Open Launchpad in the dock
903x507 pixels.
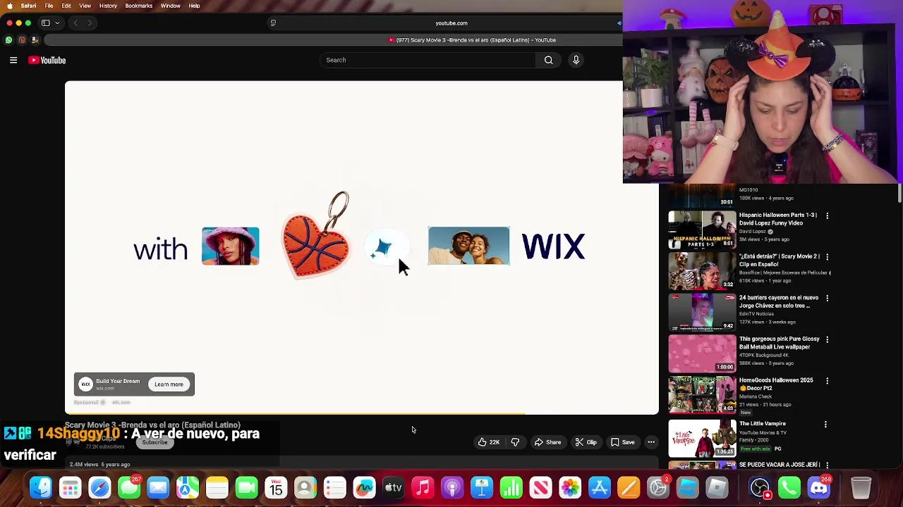71,487
